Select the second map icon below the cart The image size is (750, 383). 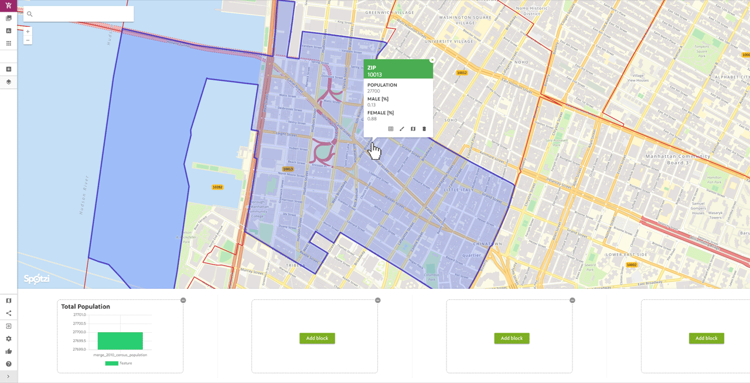[x=8, y=30]
